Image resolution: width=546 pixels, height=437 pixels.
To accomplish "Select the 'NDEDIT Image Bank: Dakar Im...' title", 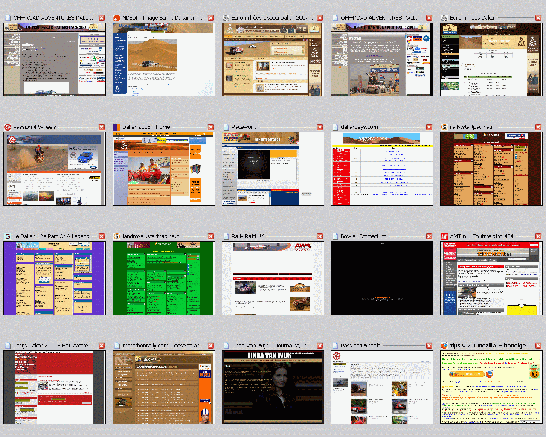I will tap(162, 18).
